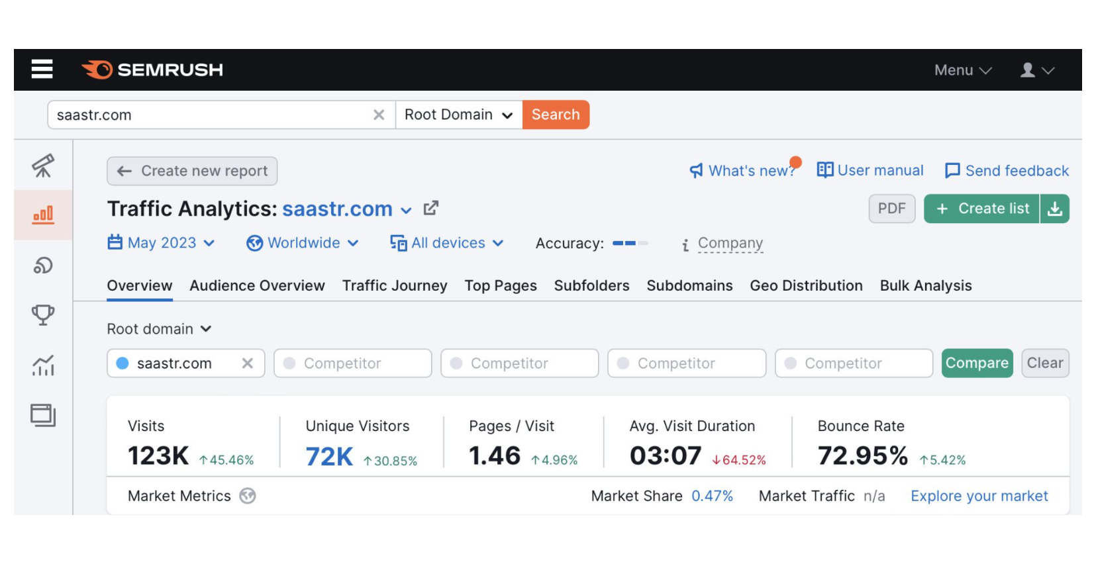Viewport: 1094px width, 572px height.
Task: Open the Worldwide region dropdown
Action: click(303, 243)
